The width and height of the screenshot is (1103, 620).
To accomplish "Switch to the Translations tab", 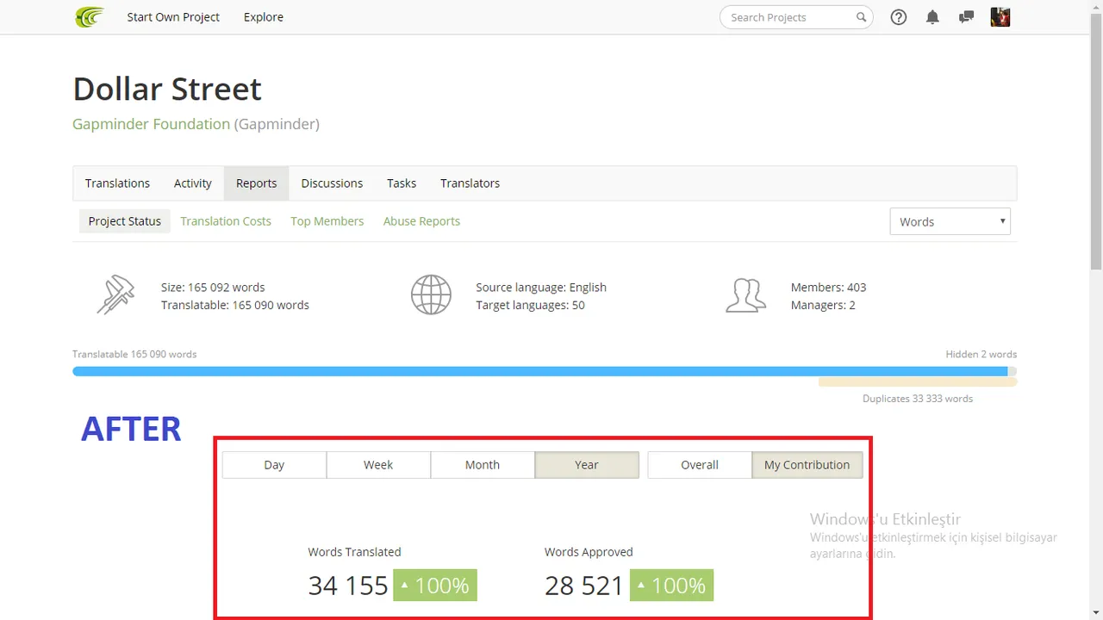I will 117,183.
